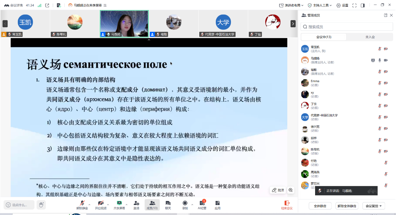Click the 全体静音 mute all button

pyautogui.click(x=320, y=206)
